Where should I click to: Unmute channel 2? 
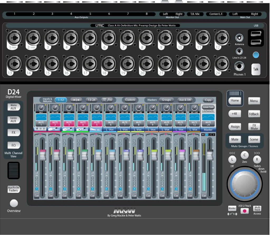[55, 124]
